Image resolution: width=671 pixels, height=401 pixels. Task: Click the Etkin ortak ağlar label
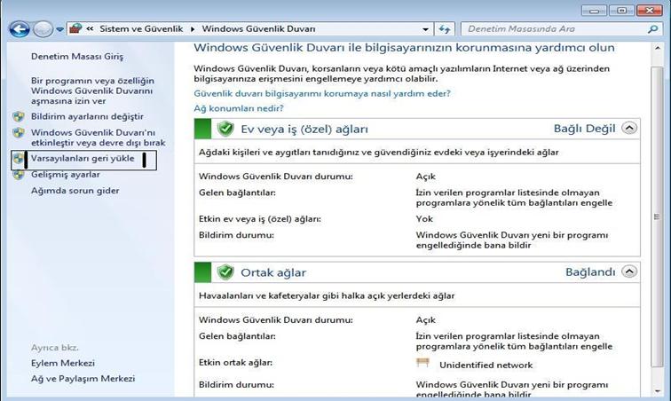point(235,363)
